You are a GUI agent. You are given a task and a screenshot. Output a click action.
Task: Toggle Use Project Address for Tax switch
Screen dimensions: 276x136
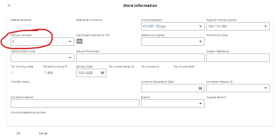pos(79,41)
